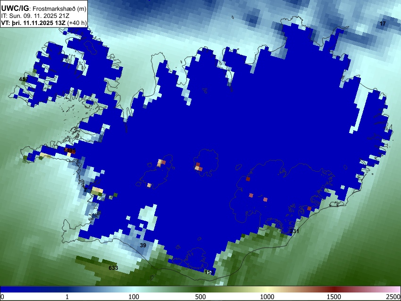This screenshot has height=301, width=401.
Task: Click the "1500" label on the color scale
Action: (x=334, y=297)
